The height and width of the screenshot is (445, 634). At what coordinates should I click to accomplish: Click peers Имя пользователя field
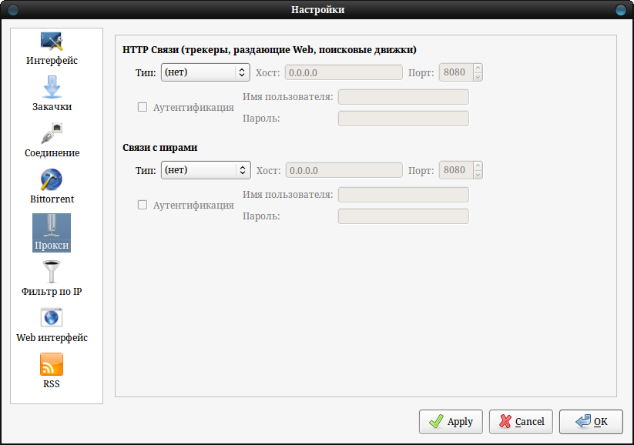[x=404, y=195]
